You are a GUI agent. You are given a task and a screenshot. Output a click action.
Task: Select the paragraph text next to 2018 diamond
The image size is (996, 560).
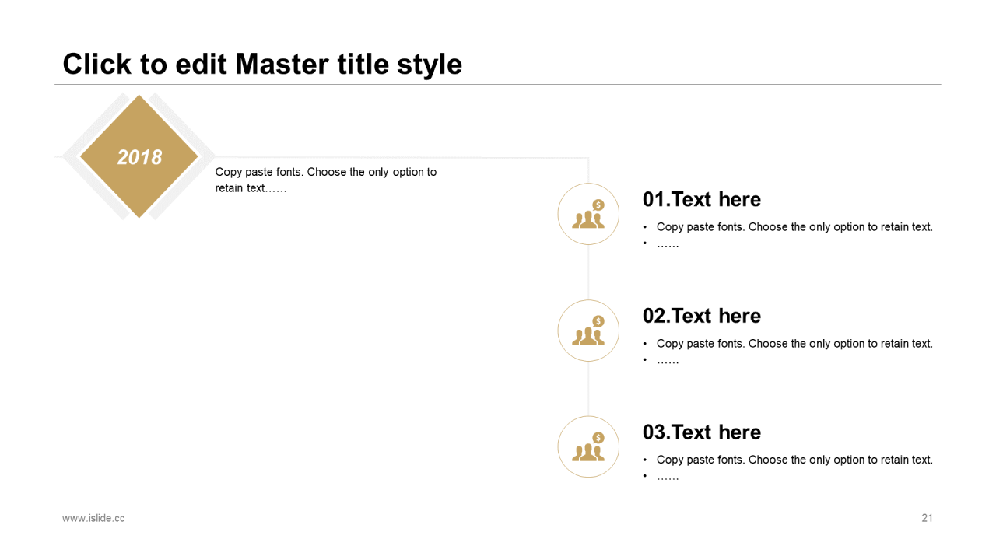point(326,180)
